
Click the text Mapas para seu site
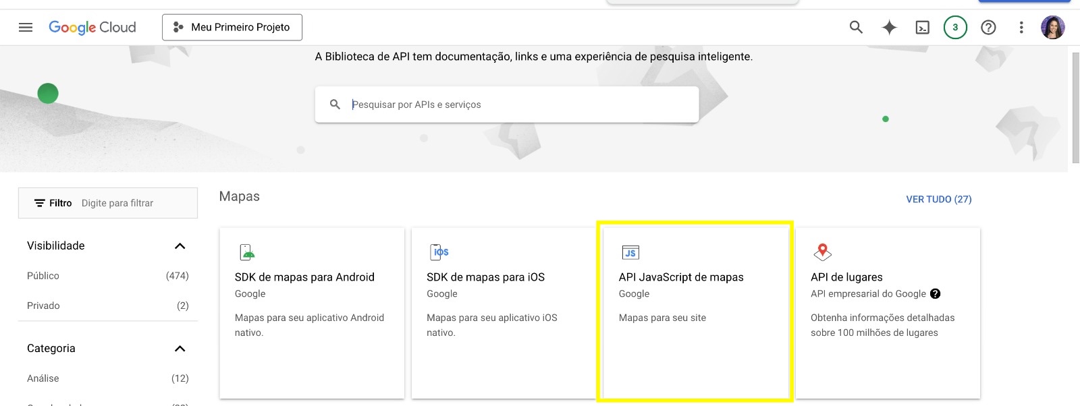click(662, 318)
